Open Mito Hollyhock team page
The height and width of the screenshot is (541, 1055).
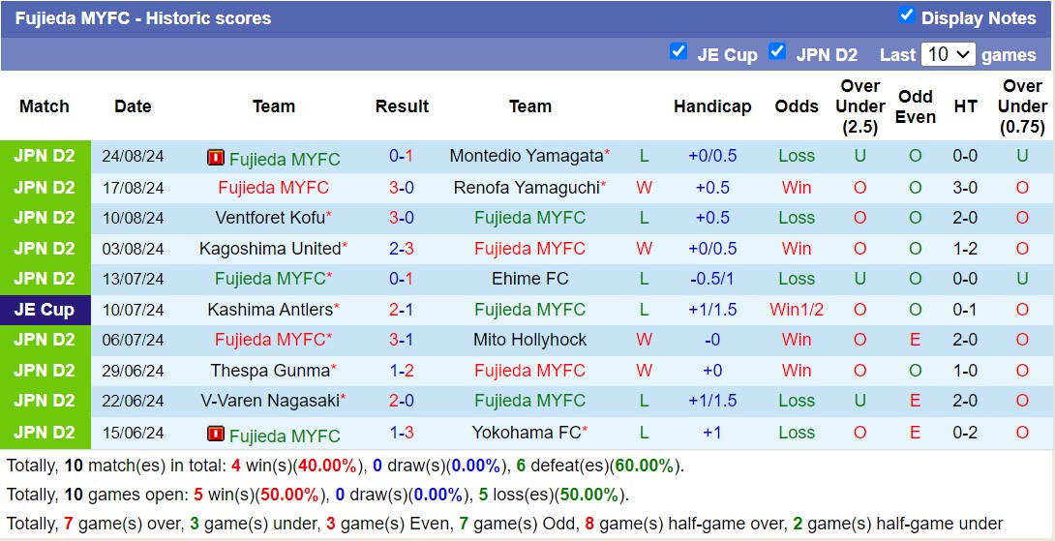click(529, 340)
